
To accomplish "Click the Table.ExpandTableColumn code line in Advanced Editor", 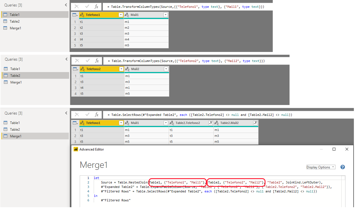I will point(216,187).
